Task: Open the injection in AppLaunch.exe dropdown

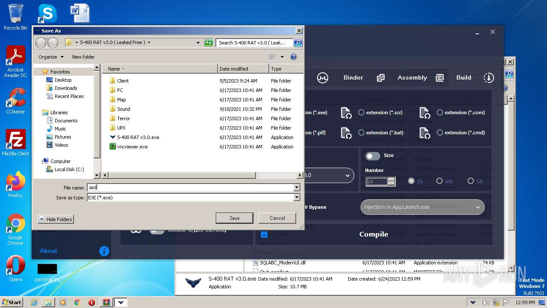Action: pos(423,207)
